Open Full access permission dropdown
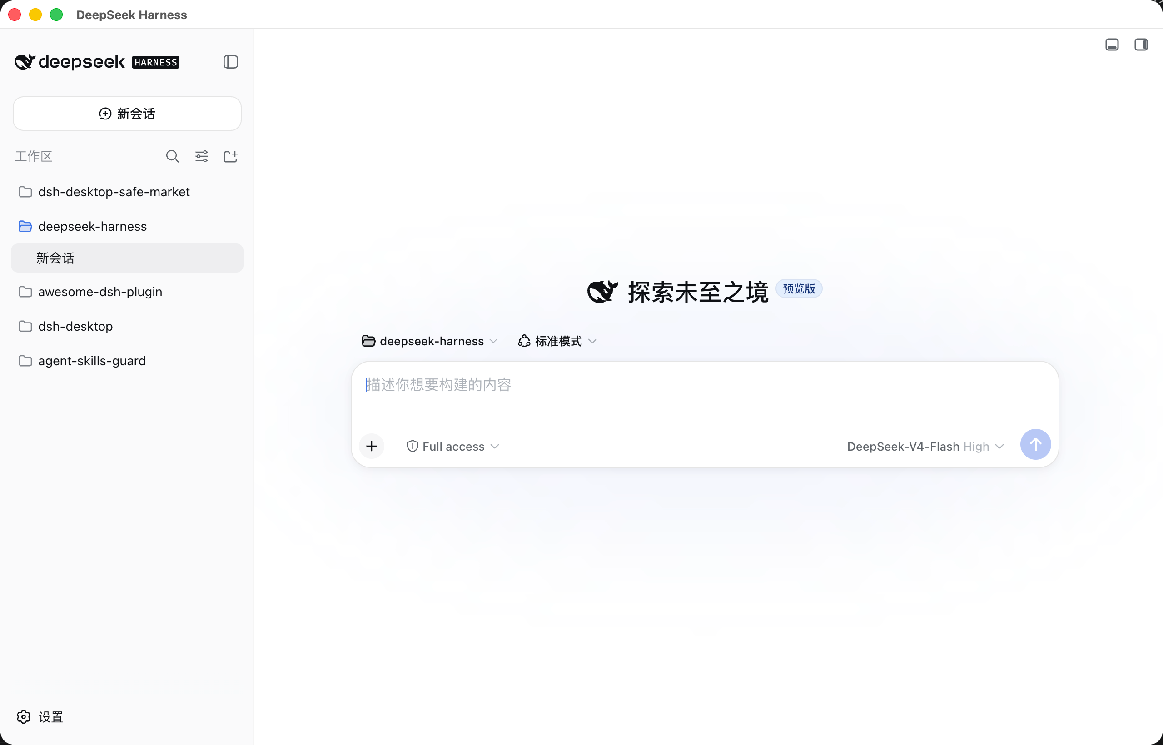Screen dimensions: 1163x745 pyautogui.click(x=453, y=447)
